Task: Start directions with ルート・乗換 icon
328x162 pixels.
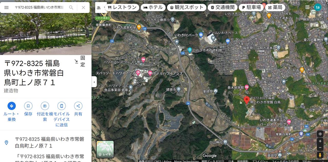Action: tap(12, 106)
